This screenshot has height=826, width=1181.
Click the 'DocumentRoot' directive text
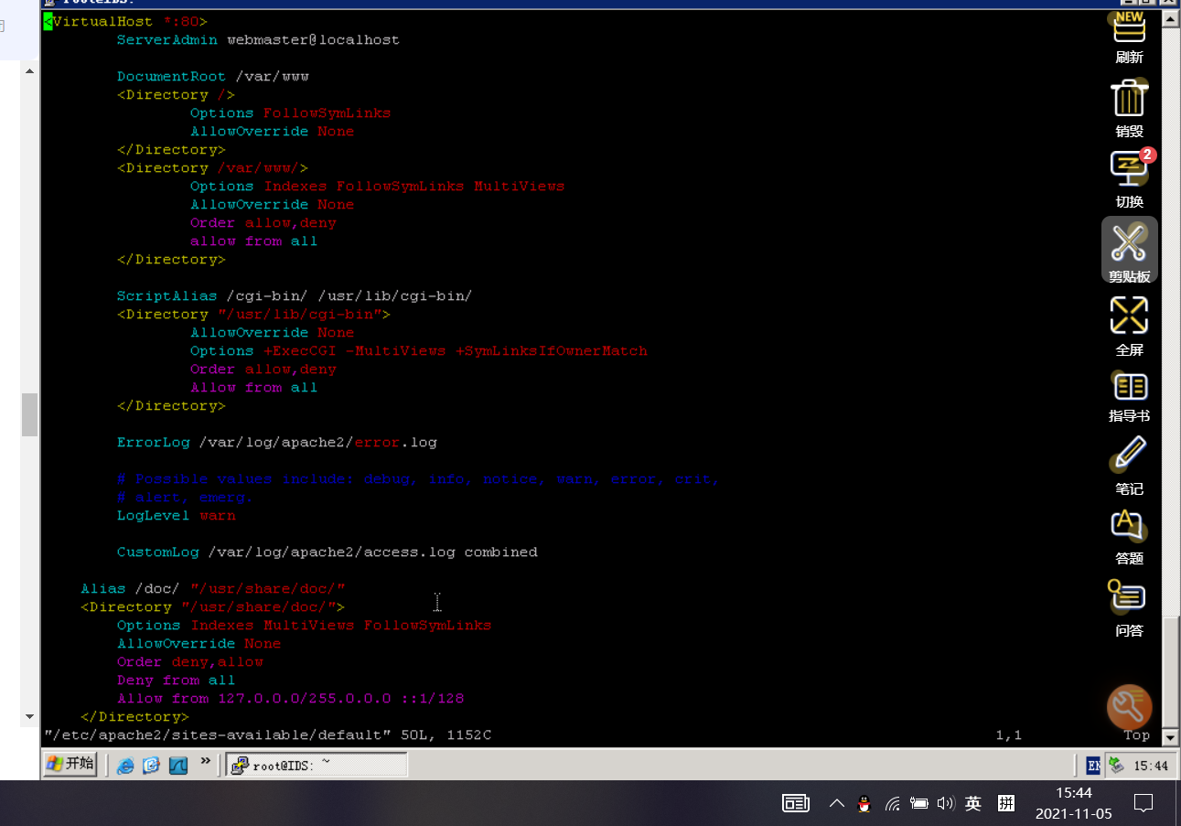[172, 77]
